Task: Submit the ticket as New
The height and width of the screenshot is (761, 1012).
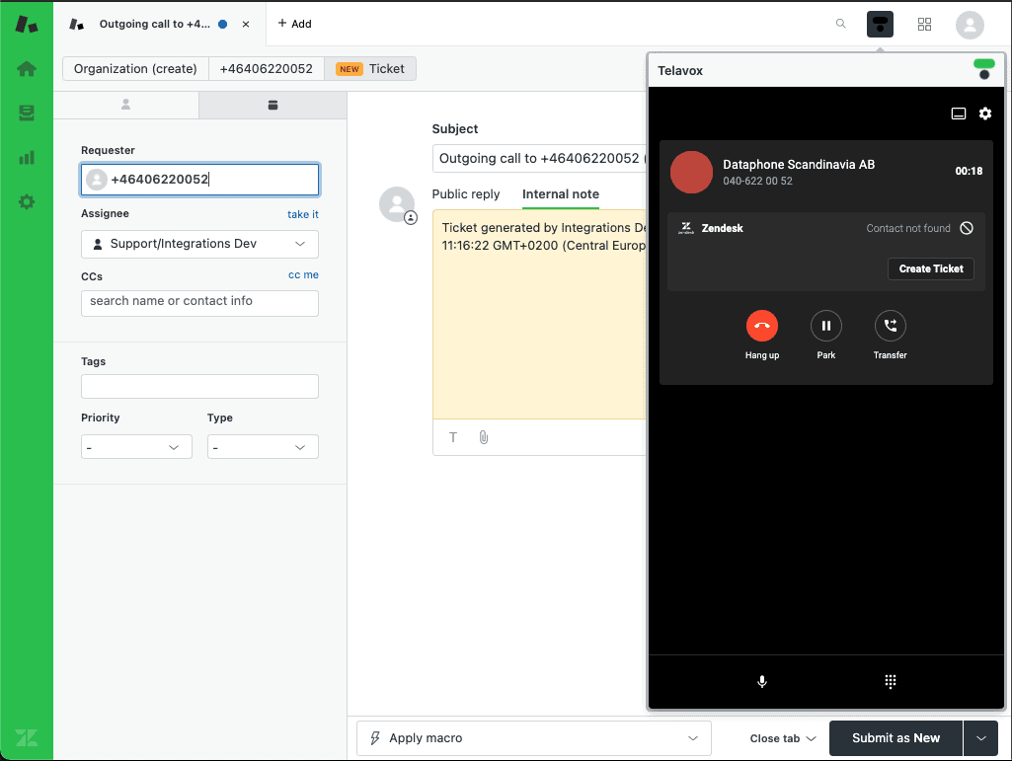Action: (895, 738)
